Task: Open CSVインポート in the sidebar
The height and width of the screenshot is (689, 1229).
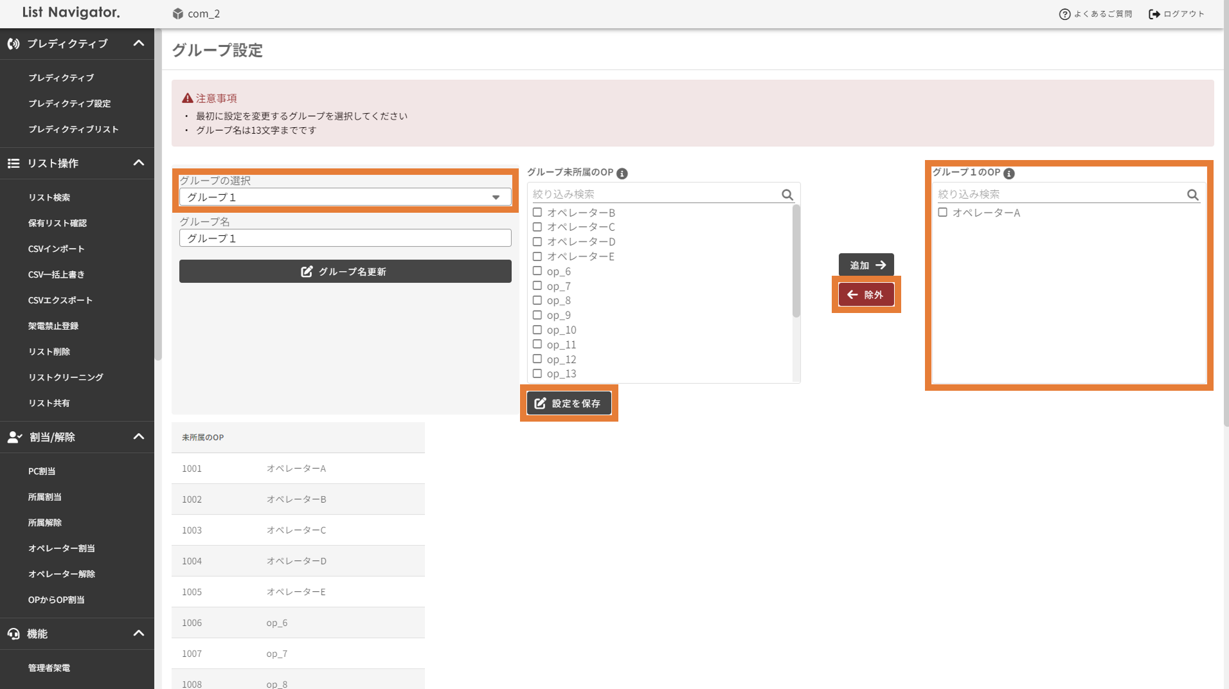Action: click(57, 249)
